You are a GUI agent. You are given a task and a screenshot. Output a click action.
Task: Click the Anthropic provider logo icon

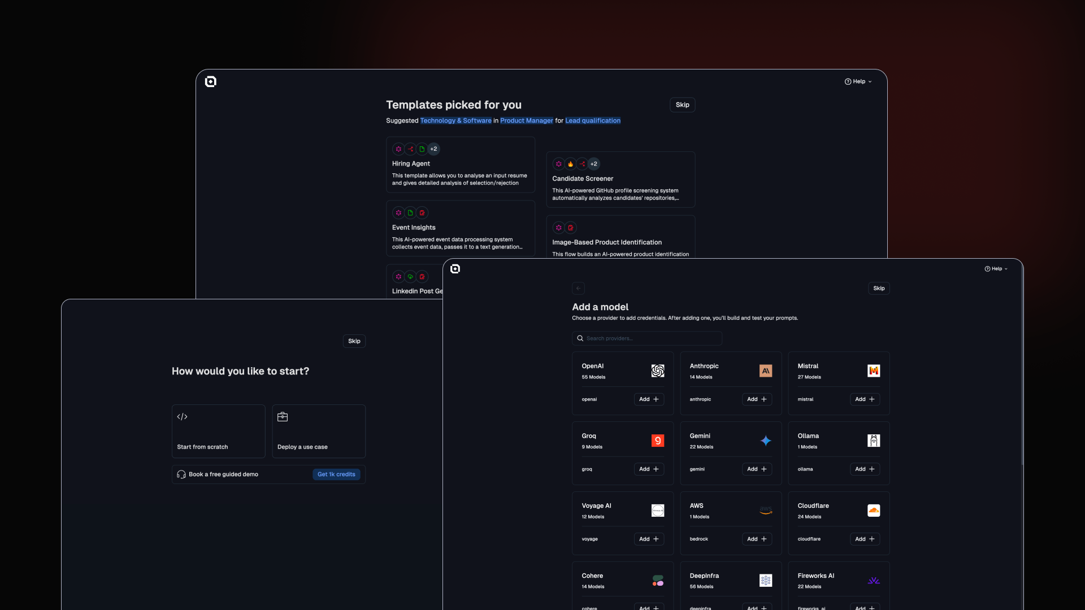[x=765, y=371]
